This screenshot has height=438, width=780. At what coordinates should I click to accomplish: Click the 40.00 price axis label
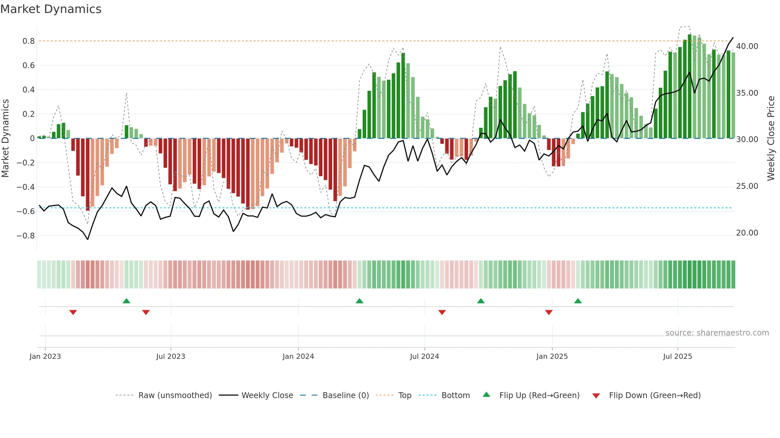coord(747,46)
